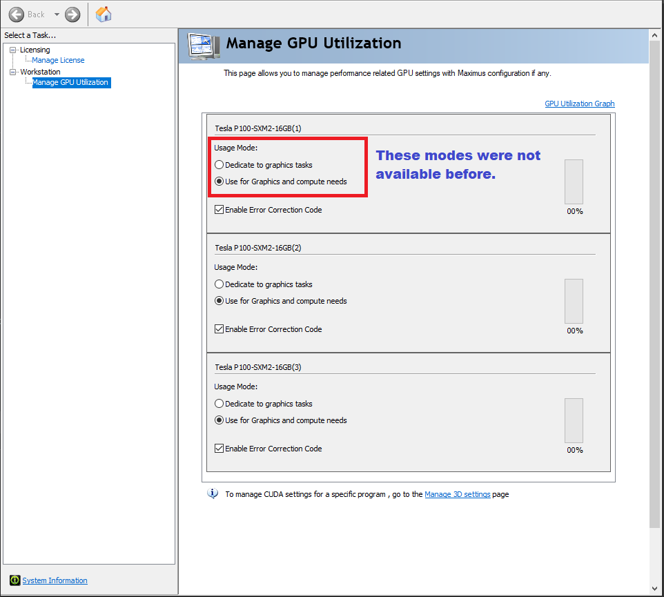Screen dimensions: 664x597
Task: Select Manage GPU Utilization tree item
Action: 70,82
